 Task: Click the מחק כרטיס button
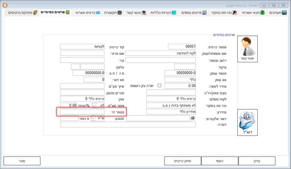coord(182,161)
